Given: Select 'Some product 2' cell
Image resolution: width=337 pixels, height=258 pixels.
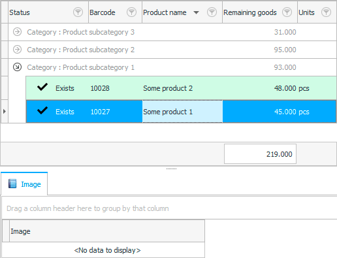Looking at the screenshot, I should click(182, 88).
